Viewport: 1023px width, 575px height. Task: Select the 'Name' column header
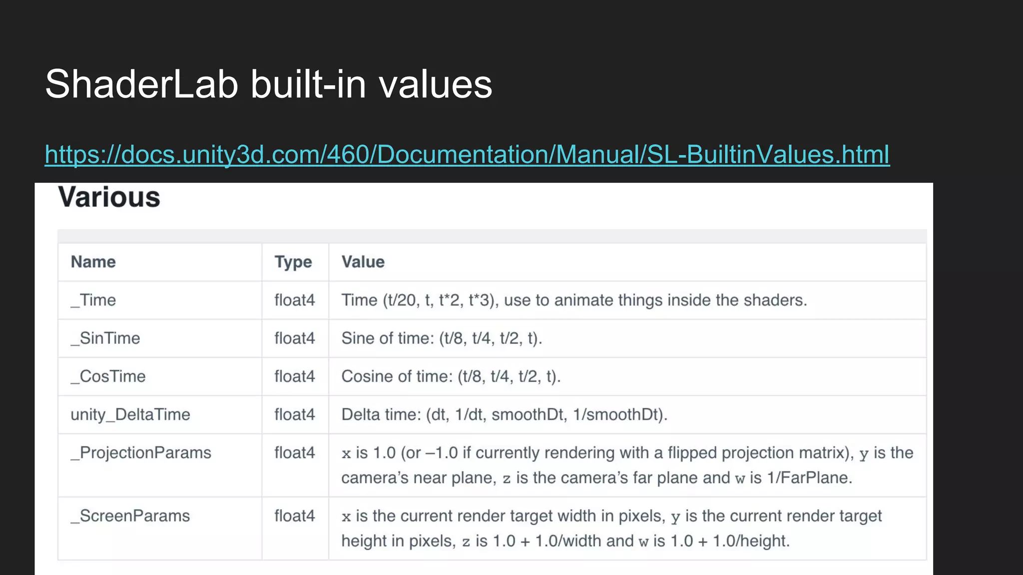(93, 262)
